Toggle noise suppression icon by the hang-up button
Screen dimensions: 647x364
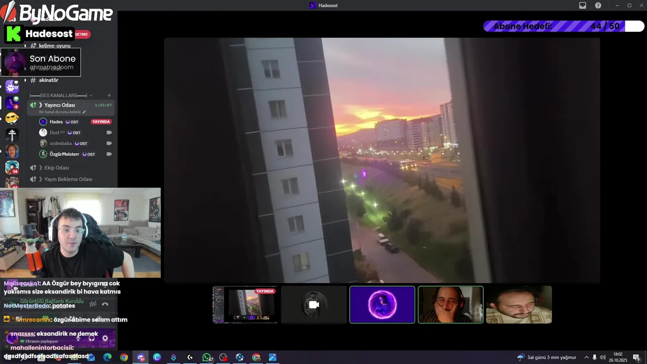93,304
